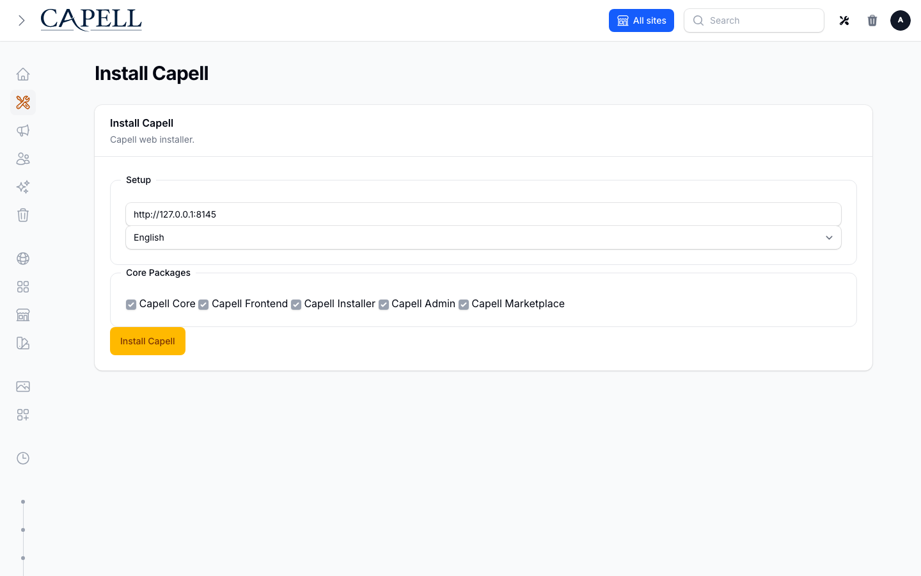Focus the Search input field
921x576 pixels.
point(754,20)
